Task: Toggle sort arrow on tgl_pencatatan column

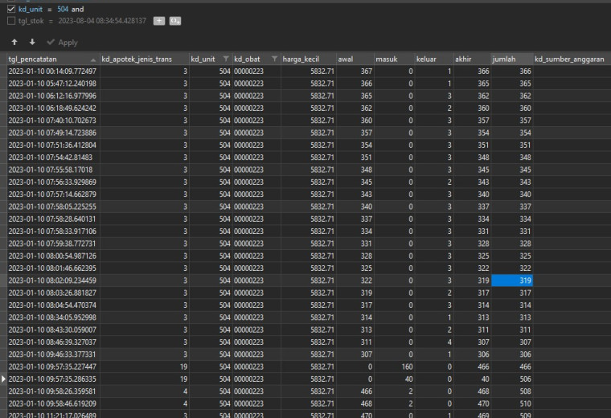Action: (92, 59)
